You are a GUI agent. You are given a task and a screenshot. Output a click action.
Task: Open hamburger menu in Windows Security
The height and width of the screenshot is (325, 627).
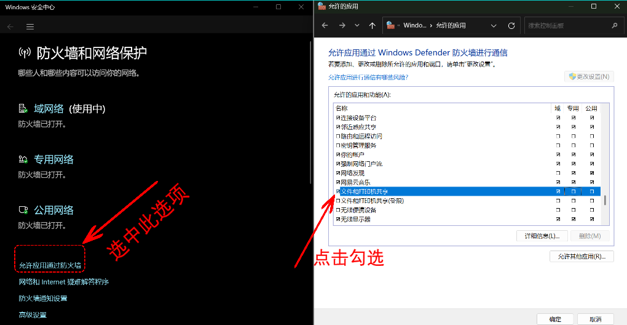[30, 27]
